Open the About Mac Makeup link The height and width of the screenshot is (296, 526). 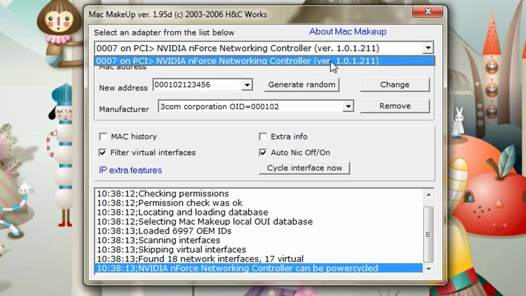point(348,32)
